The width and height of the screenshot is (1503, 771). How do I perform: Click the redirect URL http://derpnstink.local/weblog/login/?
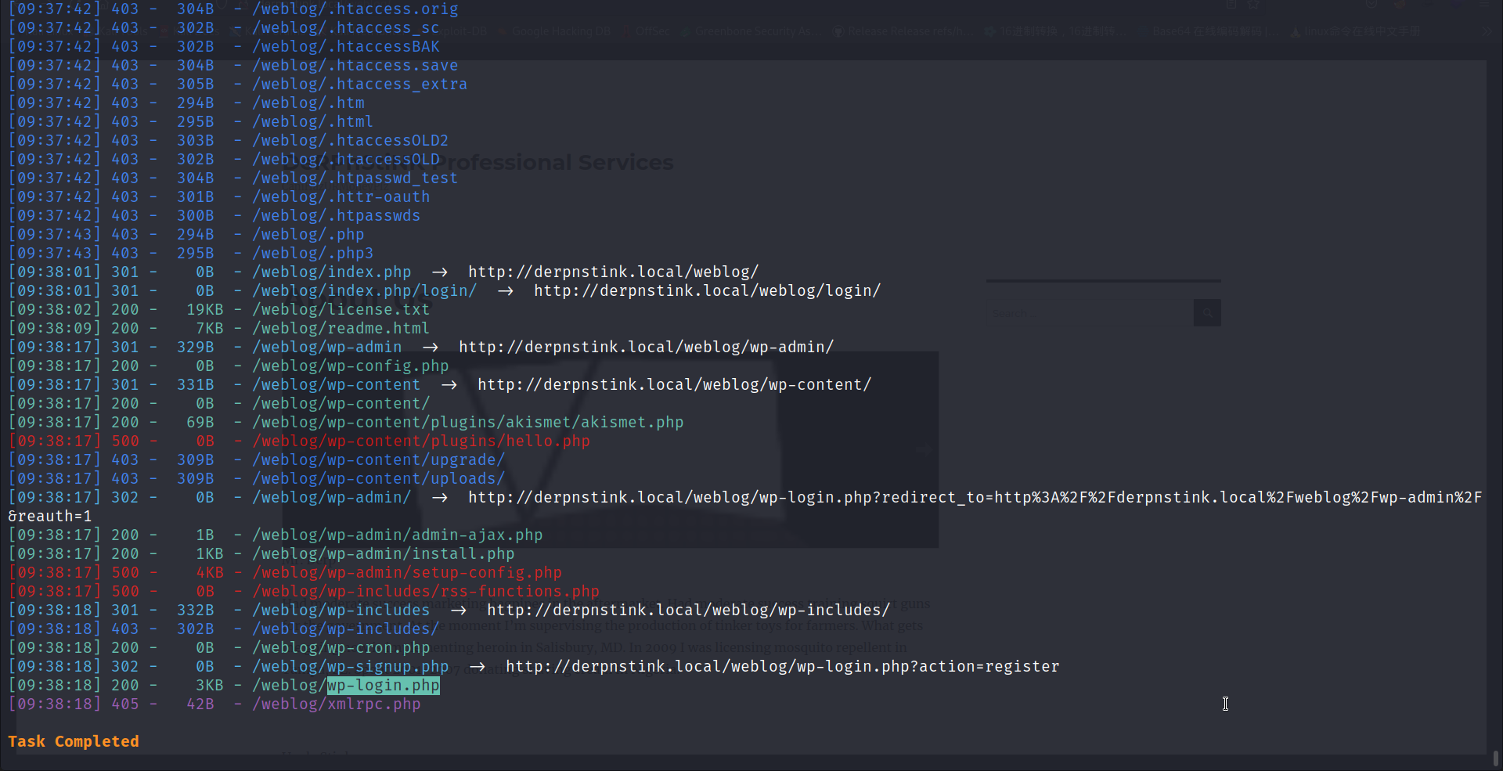coord(707,291)
